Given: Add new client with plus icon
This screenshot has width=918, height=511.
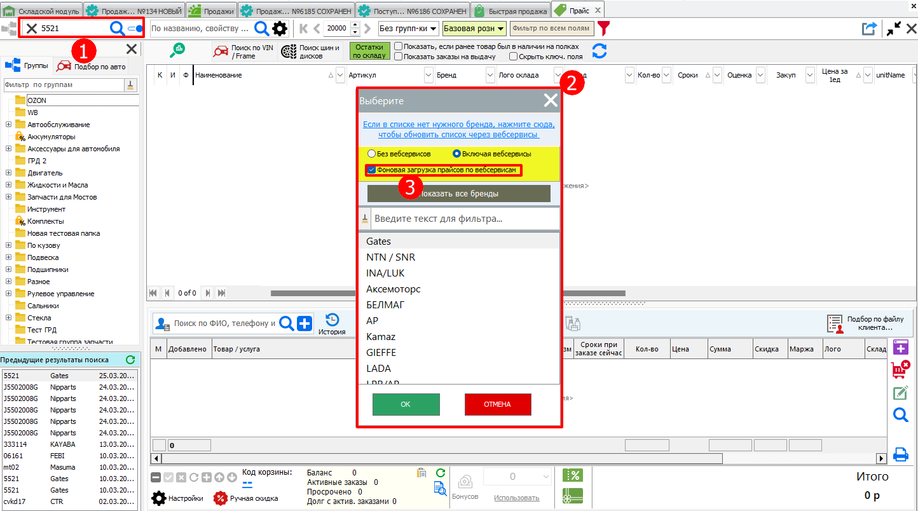Looking at the screenshot, I should point(305,324).
